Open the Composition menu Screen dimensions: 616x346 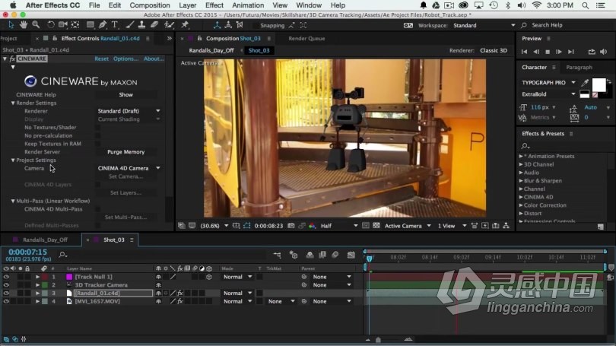(150, 5)
